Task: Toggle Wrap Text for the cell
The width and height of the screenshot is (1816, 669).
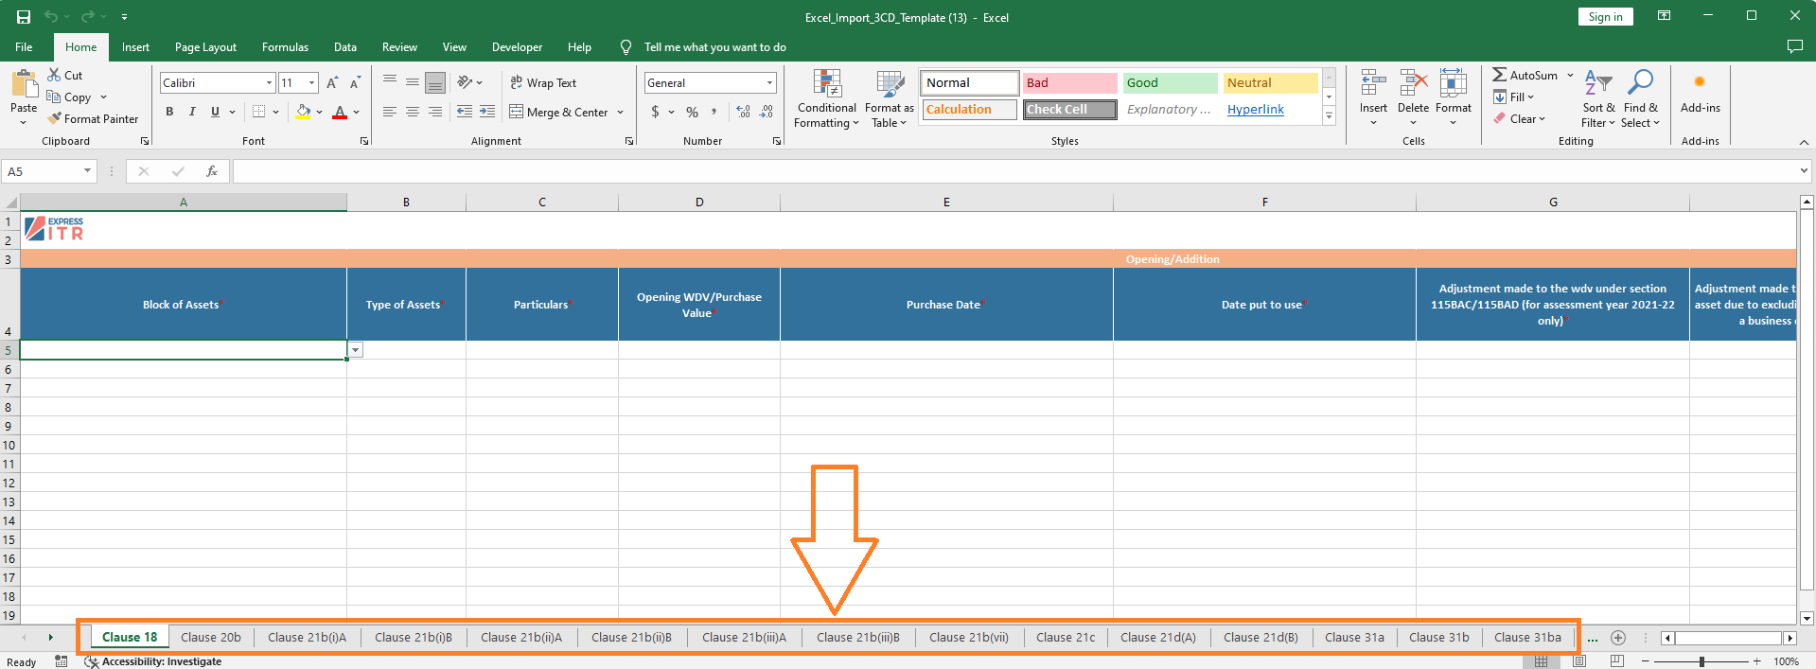Action: [x=543, y=82]
